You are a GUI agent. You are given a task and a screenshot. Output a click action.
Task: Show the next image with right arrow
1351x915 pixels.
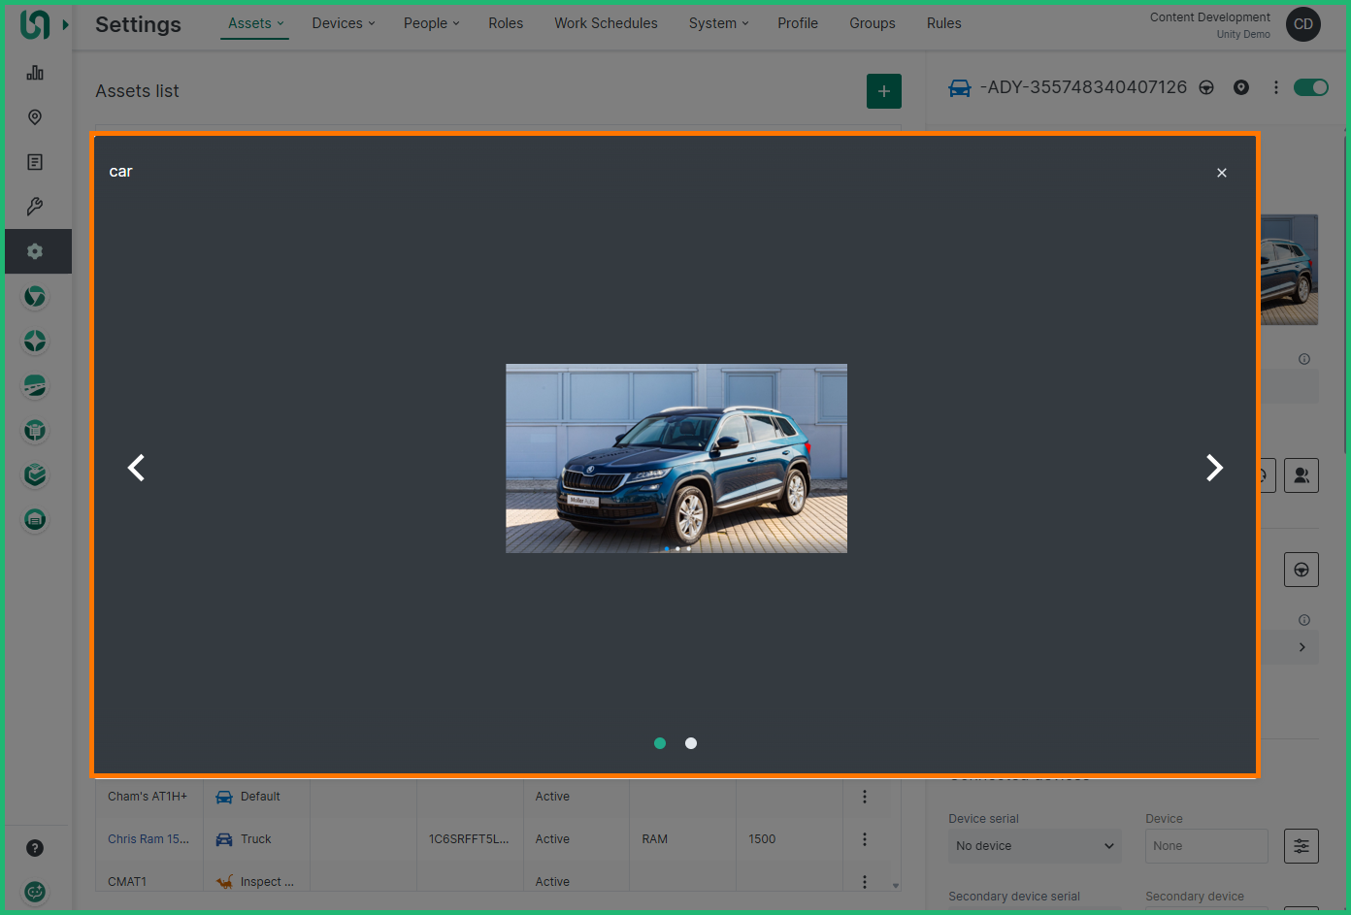tap(1213, 468)
